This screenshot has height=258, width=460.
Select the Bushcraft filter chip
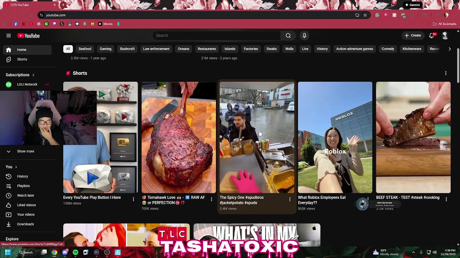pyautogui.click(x=127, y=49)
